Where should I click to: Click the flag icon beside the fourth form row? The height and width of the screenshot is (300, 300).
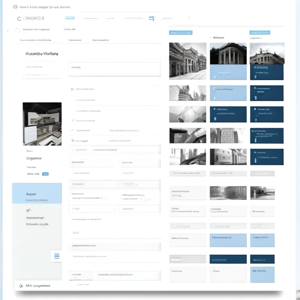pos(73,121)
